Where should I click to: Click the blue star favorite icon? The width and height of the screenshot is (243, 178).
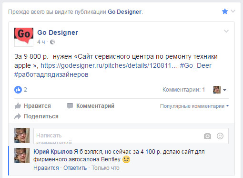coord(225,11)
